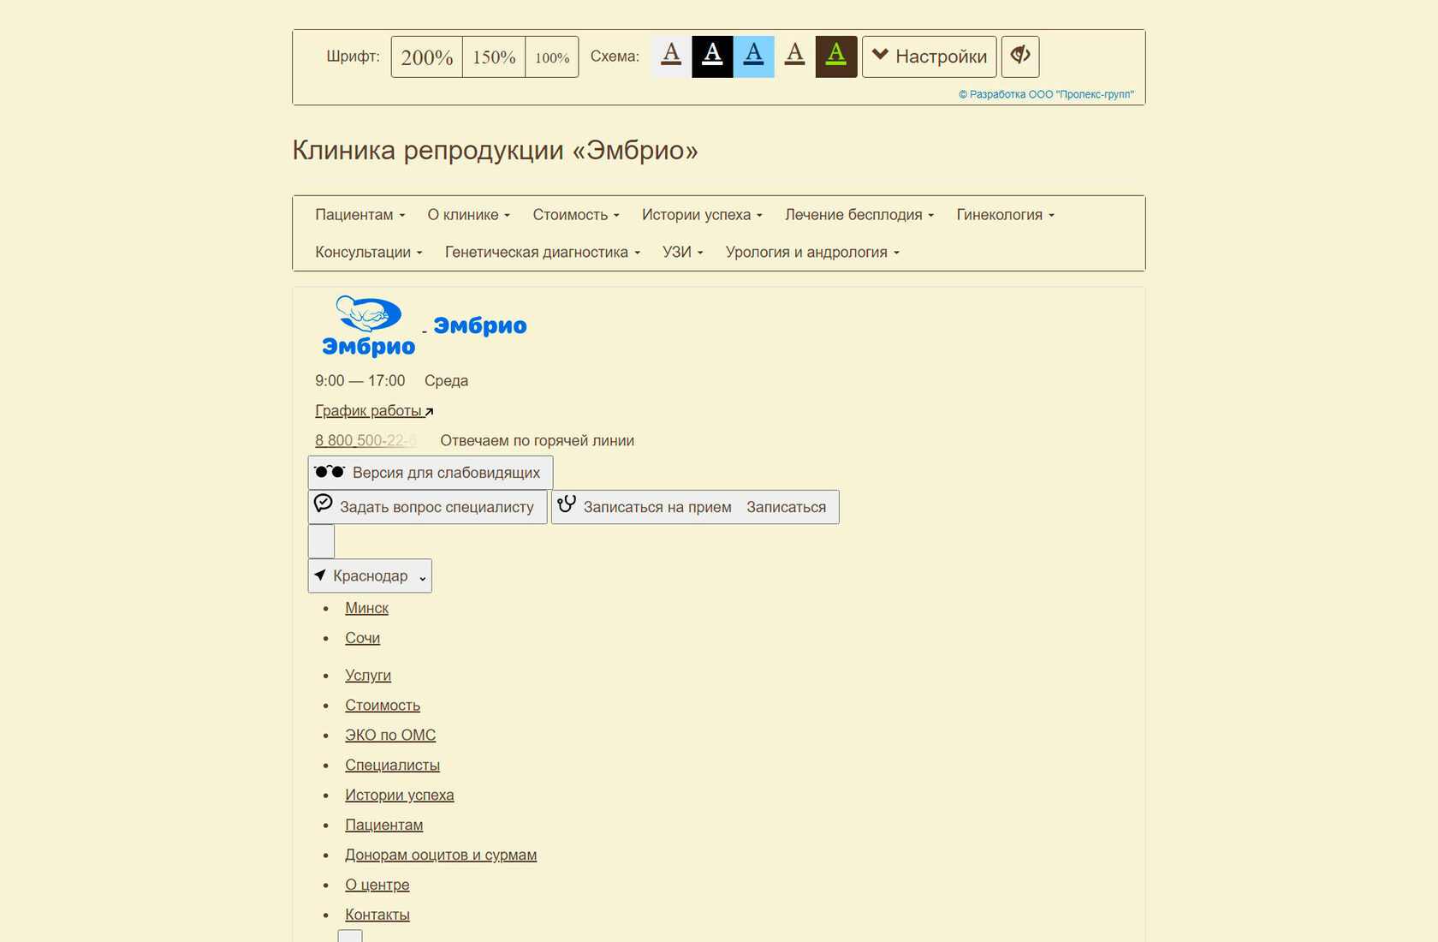Click the Записаться на прием button
Image resolution: width=1438 pixels, height=942 pixels.
click(695, 507)
